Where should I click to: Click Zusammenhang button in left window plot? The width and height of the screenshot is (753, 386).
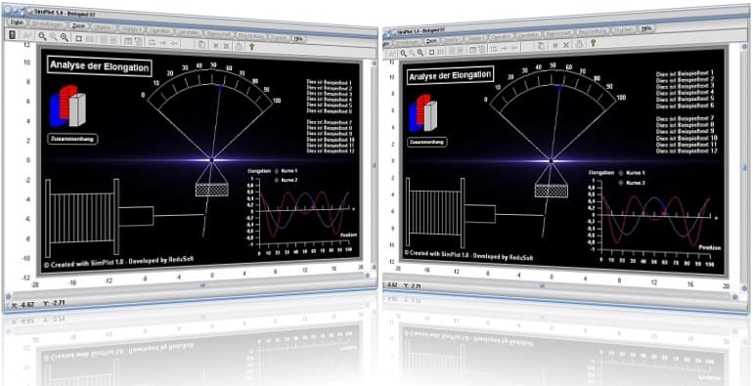click(x=73, y=139)
